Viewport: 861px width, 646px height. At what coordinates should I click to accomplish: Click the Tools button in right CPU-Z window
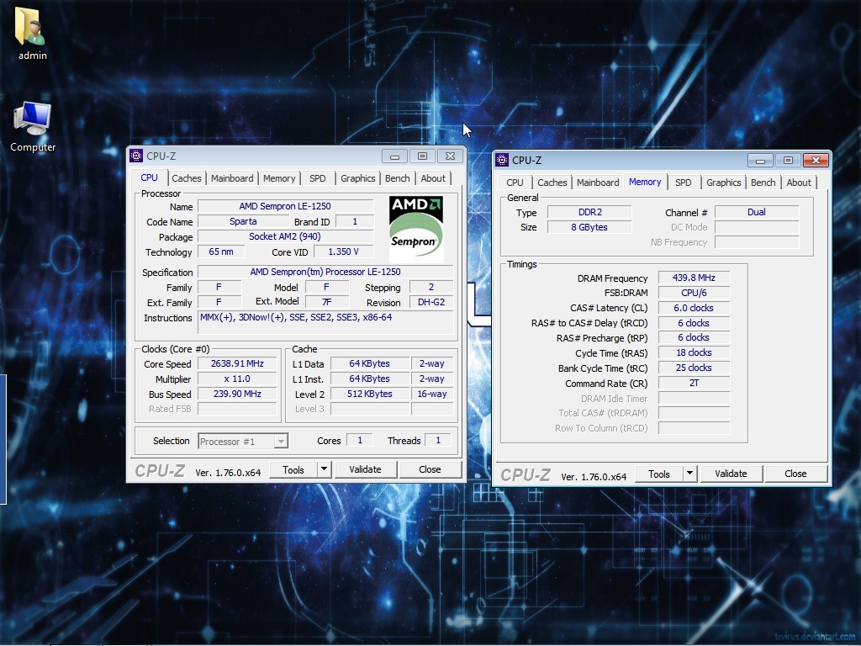point(659,474)
